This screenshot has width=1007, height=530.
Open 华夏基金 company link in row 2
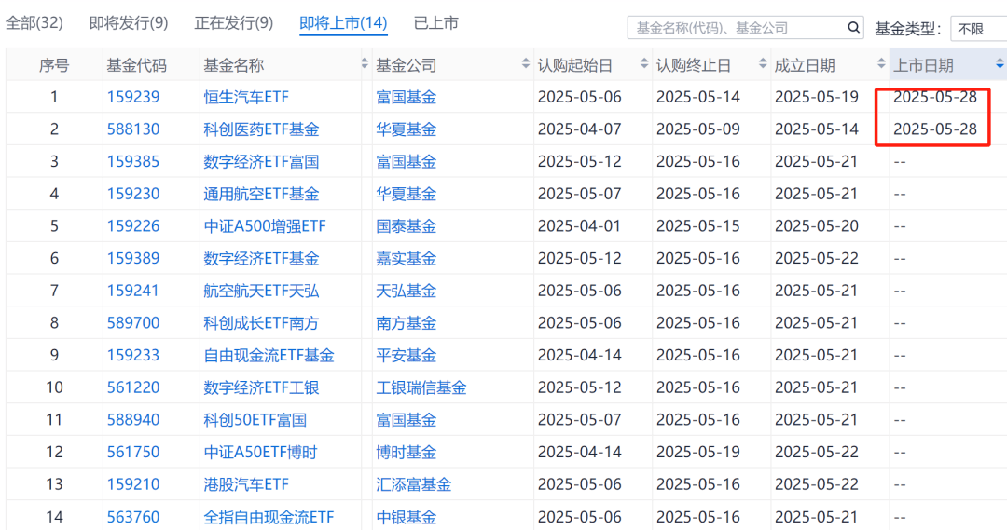[406, 129]
